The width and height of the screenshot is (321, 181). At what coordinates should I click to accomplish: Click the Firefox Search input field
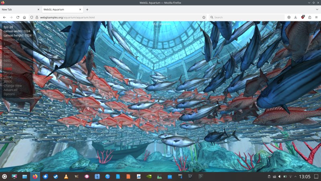click(x=245, y=17)
